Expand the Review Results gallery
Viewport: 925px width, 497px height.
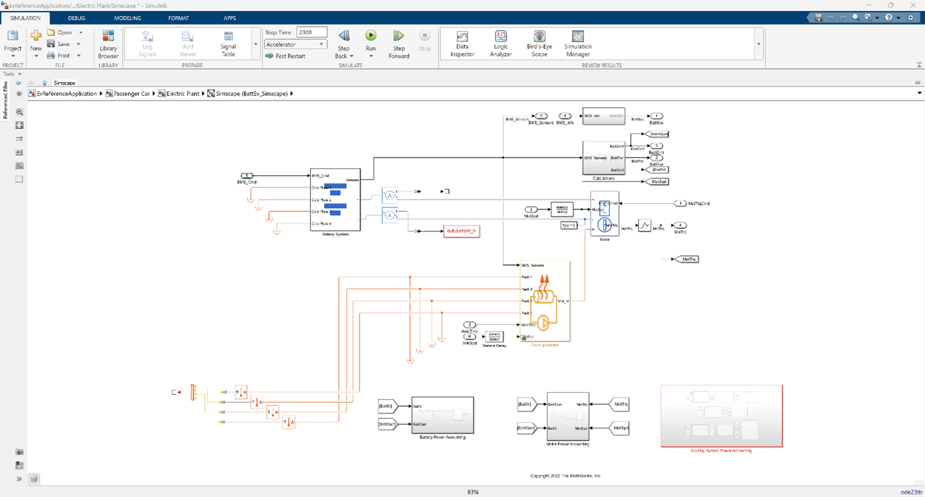point(758,45)
